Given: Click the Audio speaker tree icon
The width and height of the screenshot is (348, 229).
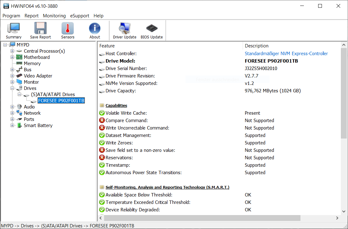Looking at the screenshot, I should pos(19,107).
